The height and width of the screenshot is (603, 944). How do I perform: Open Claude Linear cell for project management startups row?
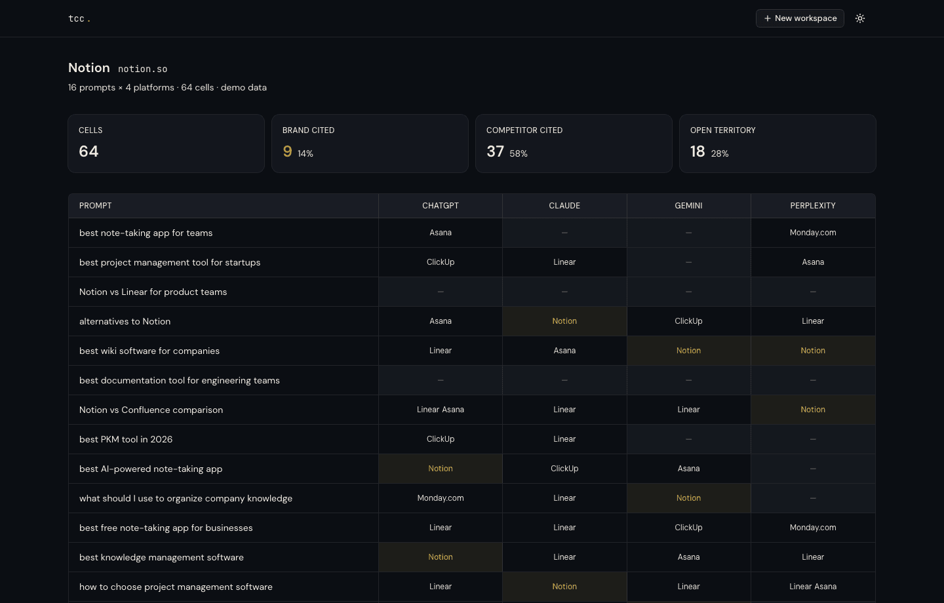pos(564,262)
